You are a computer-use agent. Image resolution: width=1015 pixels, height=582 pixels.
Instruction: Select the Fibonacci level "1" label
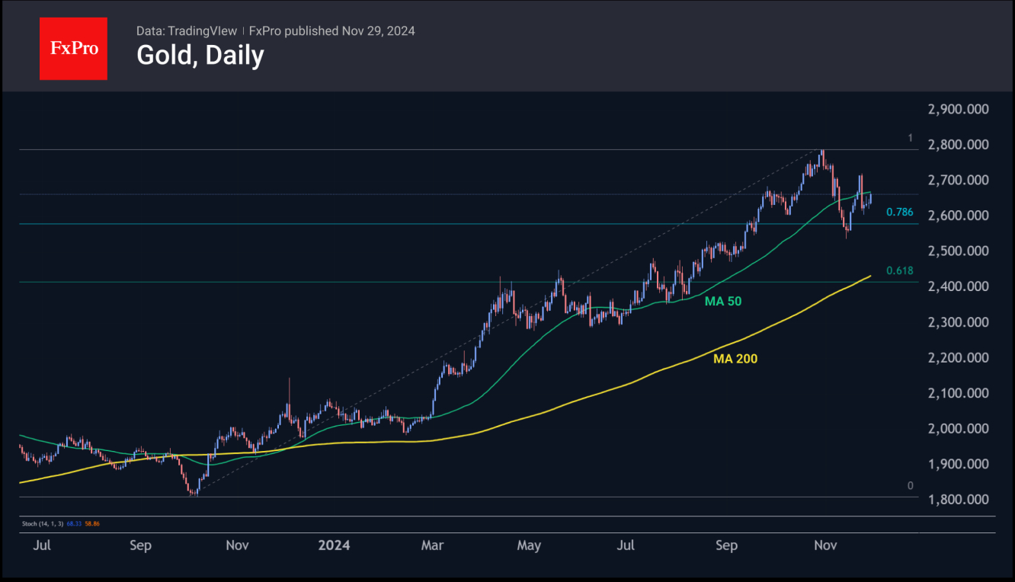[x=910, y=138]
